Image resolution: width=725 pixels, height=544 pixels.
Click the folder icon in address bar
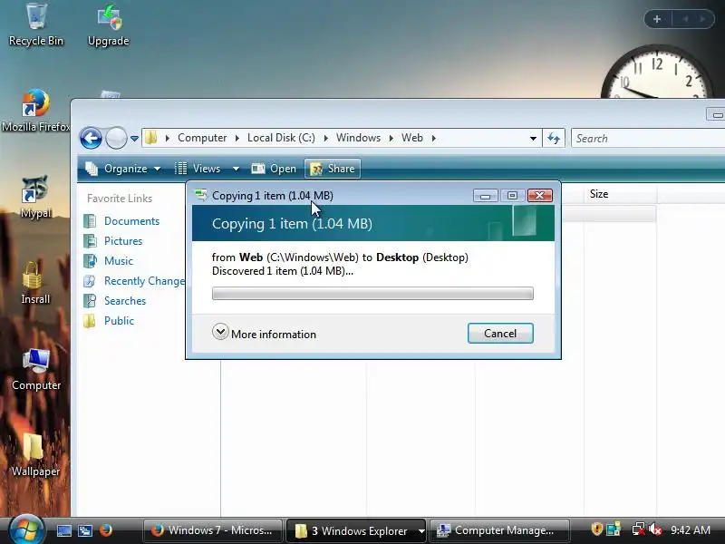[x=150, y=138]
